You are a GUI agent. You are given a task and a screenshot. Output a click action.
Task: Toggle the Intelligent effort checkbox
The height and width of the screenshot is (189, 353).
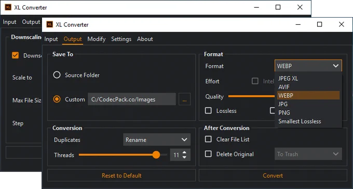pos(255,81)
